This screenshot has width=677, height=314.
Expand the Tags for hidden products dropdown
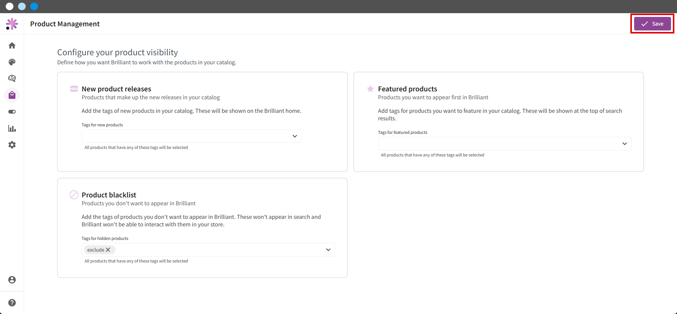pyautogui.click(x=328, y=250)
